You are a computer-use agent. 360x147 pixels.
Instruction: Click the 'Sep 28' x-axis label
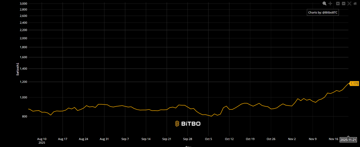click(187, 139)
